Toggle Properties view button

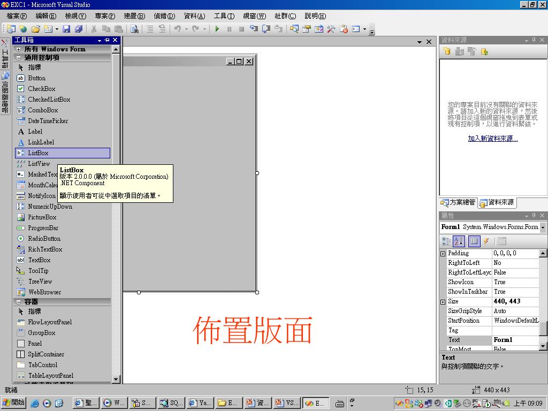pyautogui.click(x=474, y=241)
